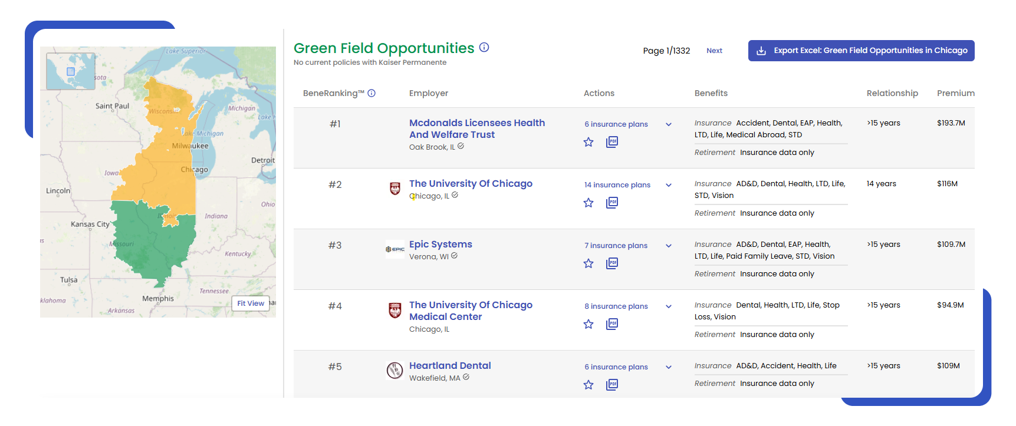The image size is (1016, 426).
Task: Favorite Mcdonalds Licensees Health with star icon
Action: [x=588, y=142]
